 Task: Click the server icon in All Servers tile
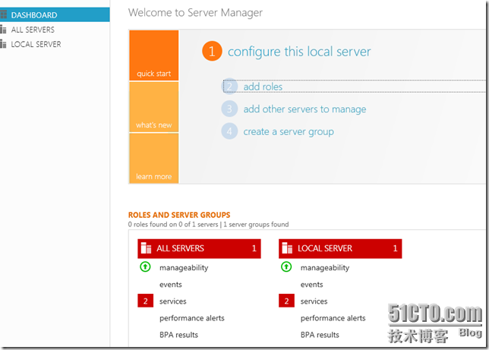146,248
